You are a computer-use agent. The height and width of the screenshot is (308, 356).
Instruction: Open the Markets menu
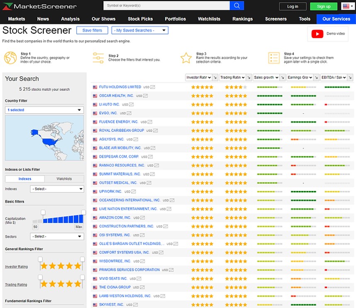[17, 19]
